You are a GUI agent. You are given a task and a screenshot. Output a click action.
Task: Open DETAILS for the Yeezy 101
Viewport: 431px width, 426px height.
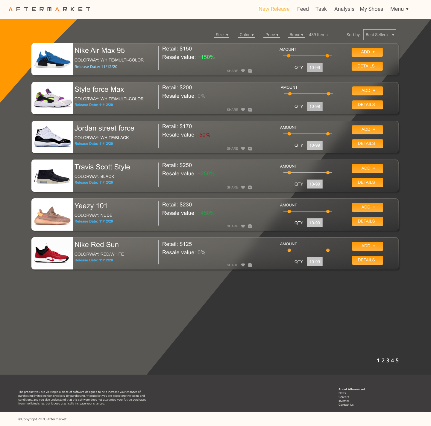pyautogui.click(x=367, y=221)
